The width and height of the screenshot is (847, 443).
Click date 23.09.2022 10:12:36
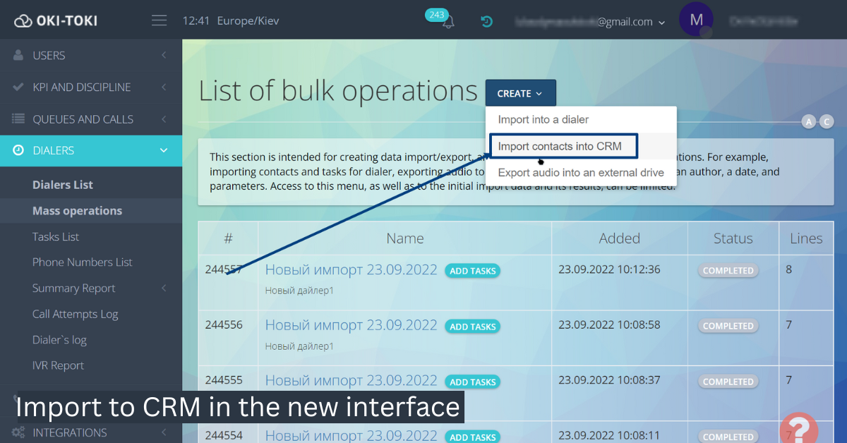[x=609, y=269]
